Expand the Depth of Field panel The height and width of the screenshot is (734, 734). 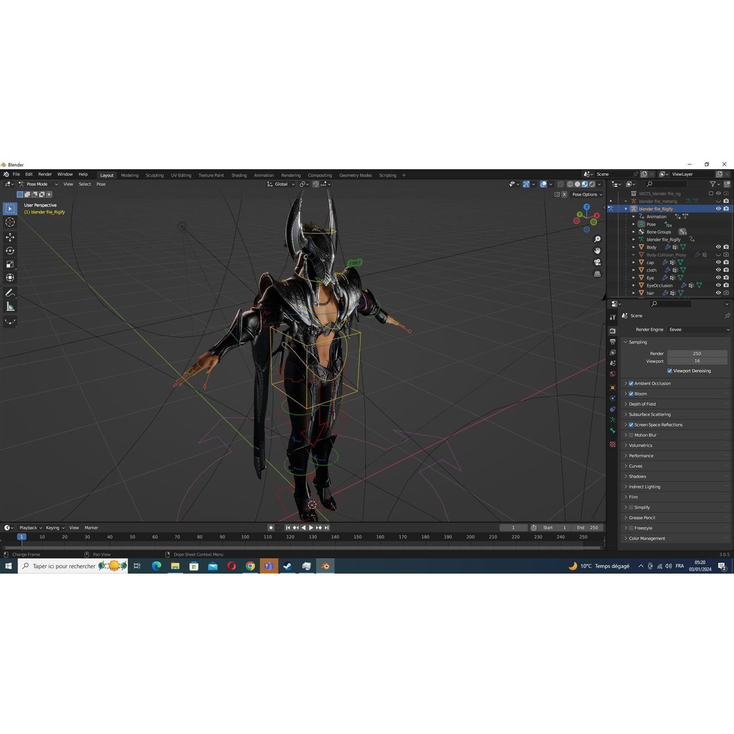(625, 404)
